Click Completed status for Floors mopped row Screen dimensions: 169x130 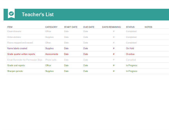coord(131,42)
